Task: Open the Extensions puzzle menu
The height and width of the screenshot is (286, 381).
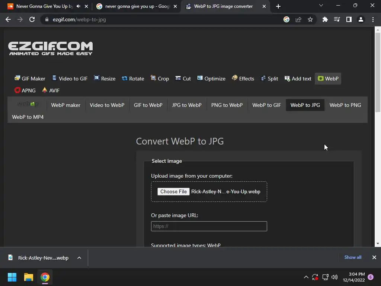Action: [325, 19]
